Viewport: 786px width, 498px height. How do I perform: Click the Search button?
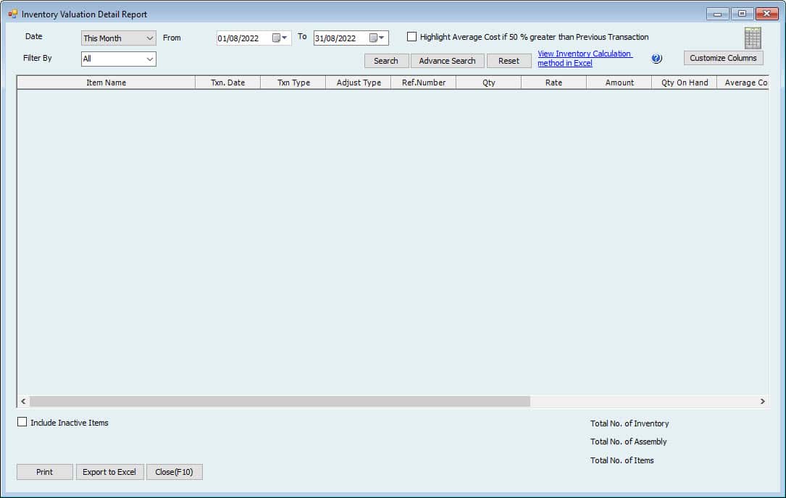pos(386,61)
